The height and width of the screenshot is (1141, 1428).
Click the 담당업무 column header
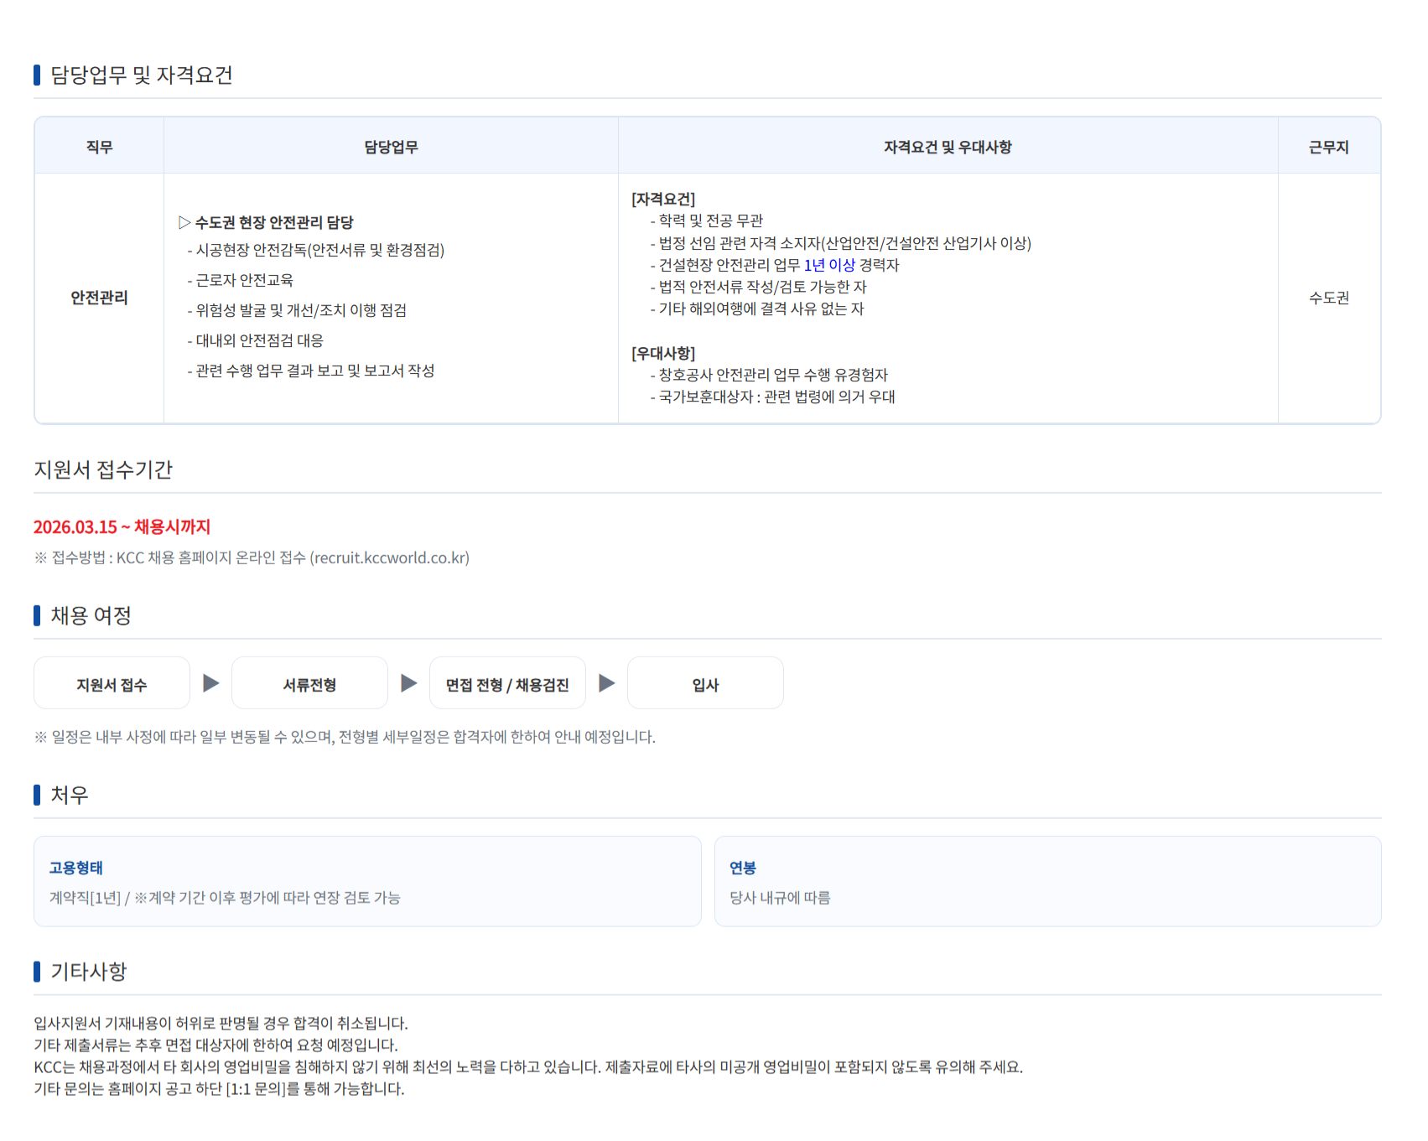391,147
